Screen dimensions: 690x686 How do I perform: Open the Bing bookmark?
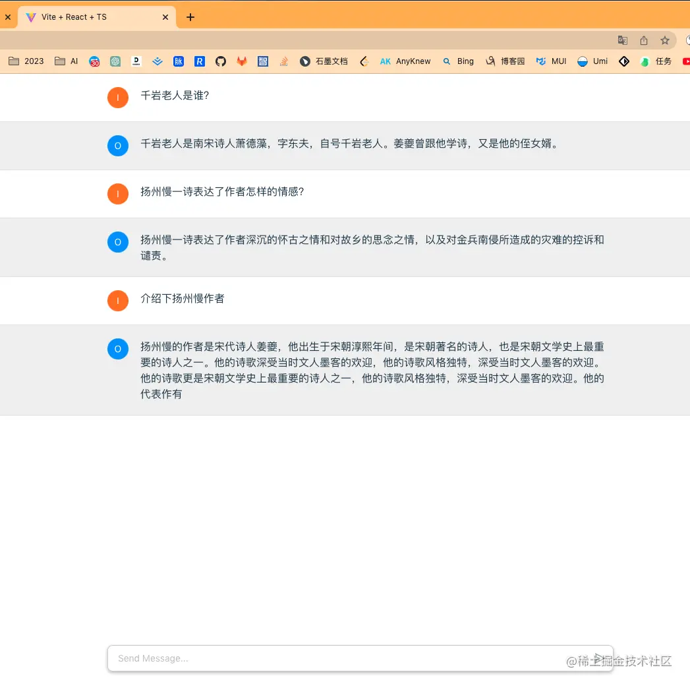[458, 61]
